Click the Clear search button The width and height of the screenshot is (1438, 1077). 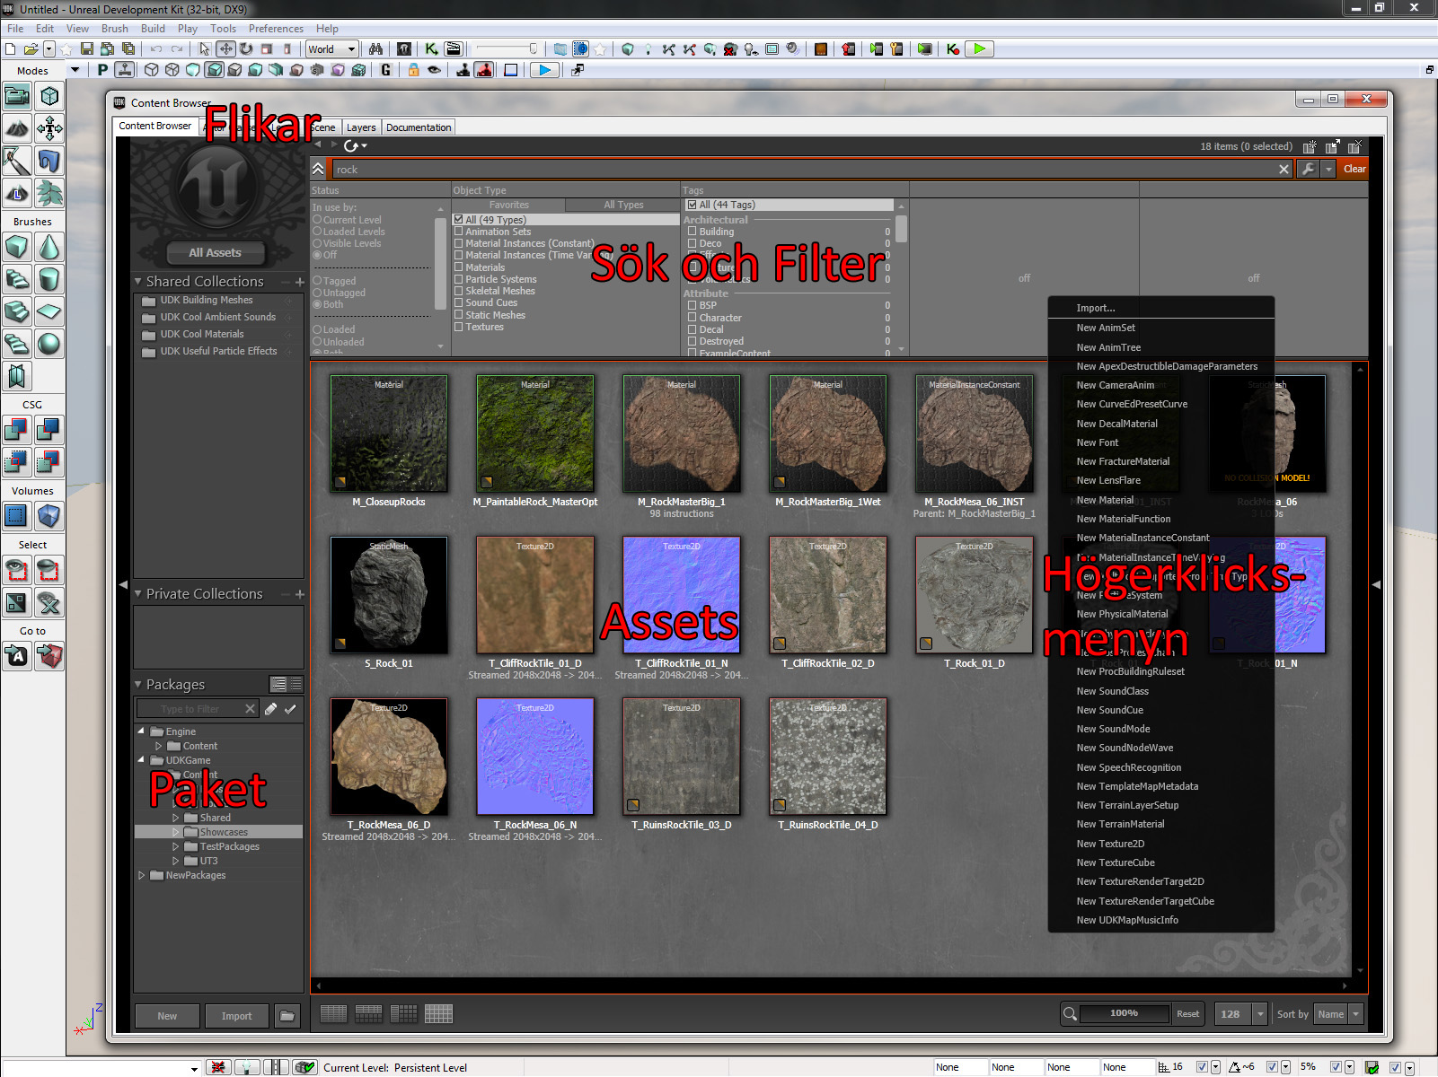click(1354, 169)
